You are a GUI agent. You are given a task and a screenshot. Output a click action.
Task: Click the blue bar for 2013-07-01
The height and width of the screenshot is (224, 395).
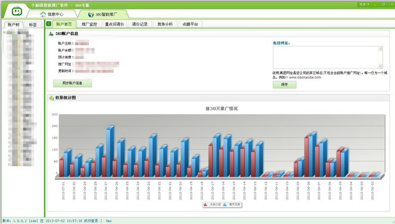67,163
